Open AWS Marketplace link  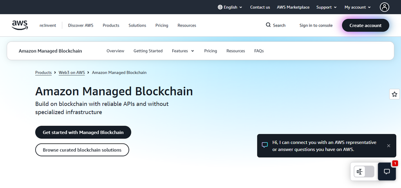pyautogui.click(x=293, y=7)
